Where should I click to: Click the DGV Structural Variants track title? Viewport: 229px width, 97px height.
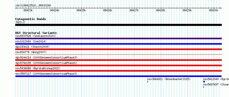tap(36, 33)
